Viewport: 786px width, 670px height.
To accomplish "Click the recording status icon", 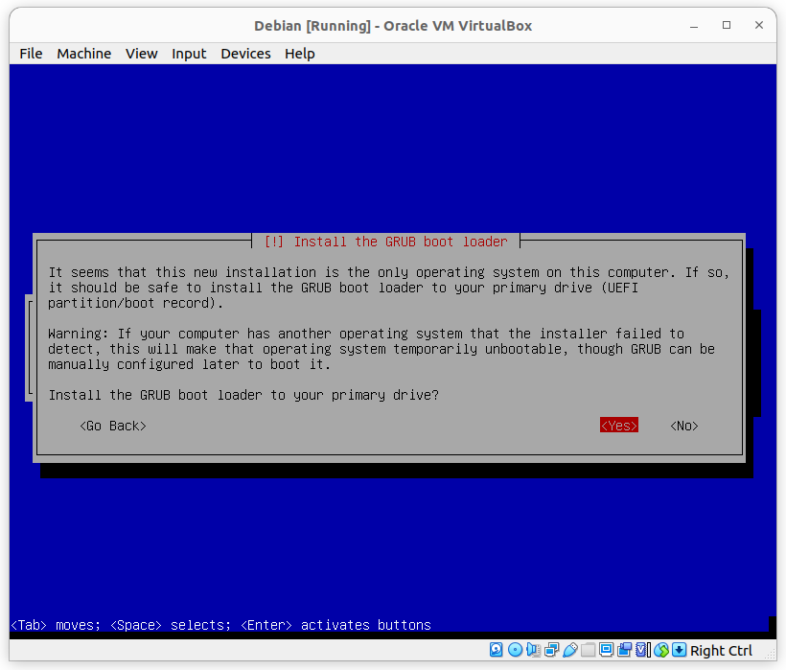I will (x=624, y=650).
